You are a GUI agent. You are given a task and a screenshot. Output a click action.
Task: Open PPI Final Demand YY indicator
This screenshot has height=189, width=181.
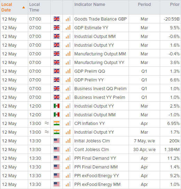pos(95,158)
